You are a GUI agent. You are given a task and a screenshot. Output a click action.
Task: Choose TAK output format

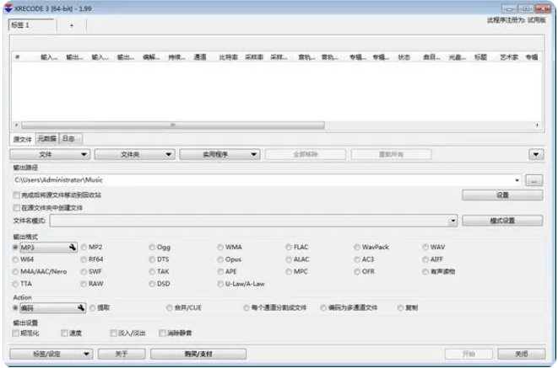coord(152,272)
